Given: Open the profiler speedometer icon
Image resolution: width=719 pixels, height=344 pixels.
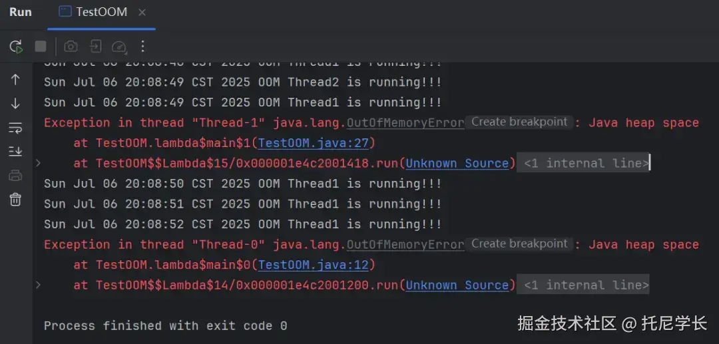Looking at the screenshot, I should point(119,47).
